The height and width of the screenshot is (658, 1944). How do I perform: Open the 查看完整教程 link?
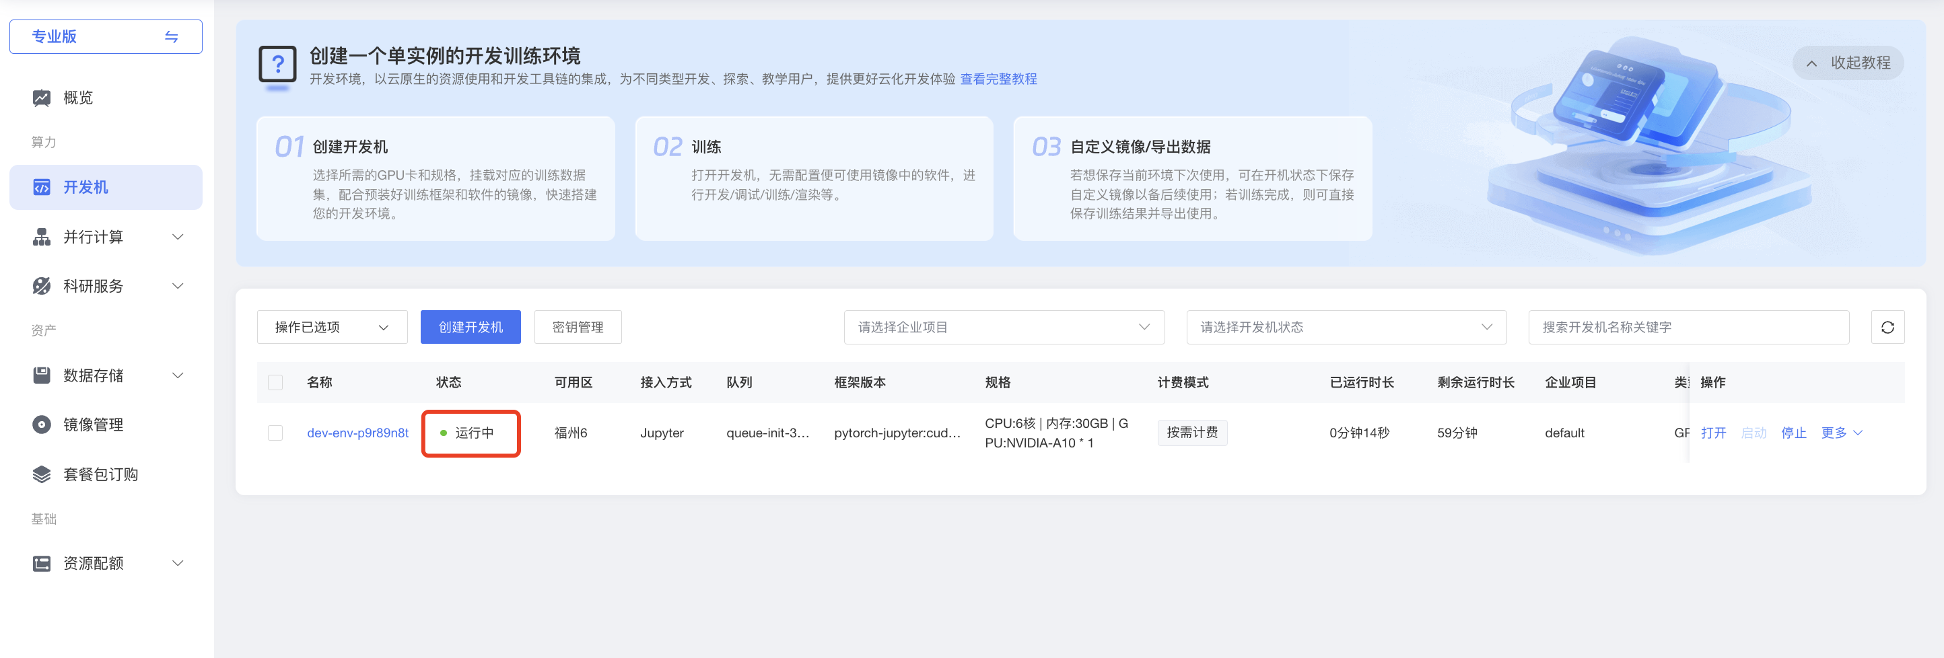tap(998, 79)
